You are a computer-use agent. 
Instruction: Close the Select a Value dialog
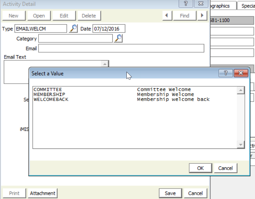(241, 73)
